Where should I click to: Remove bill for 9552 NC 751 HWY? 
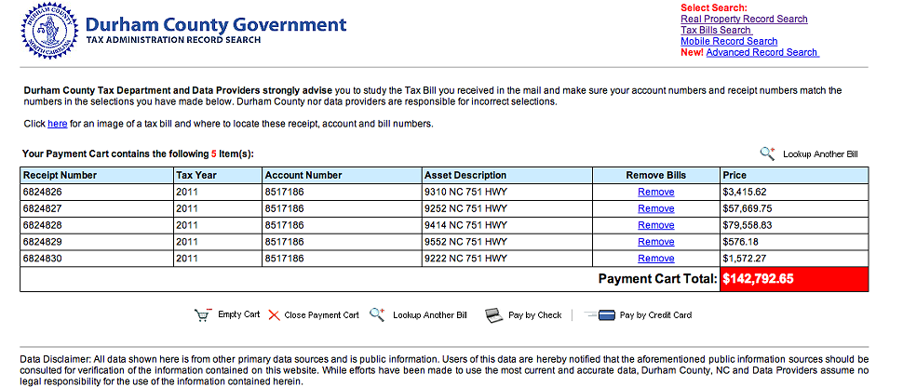click(656, 242)
